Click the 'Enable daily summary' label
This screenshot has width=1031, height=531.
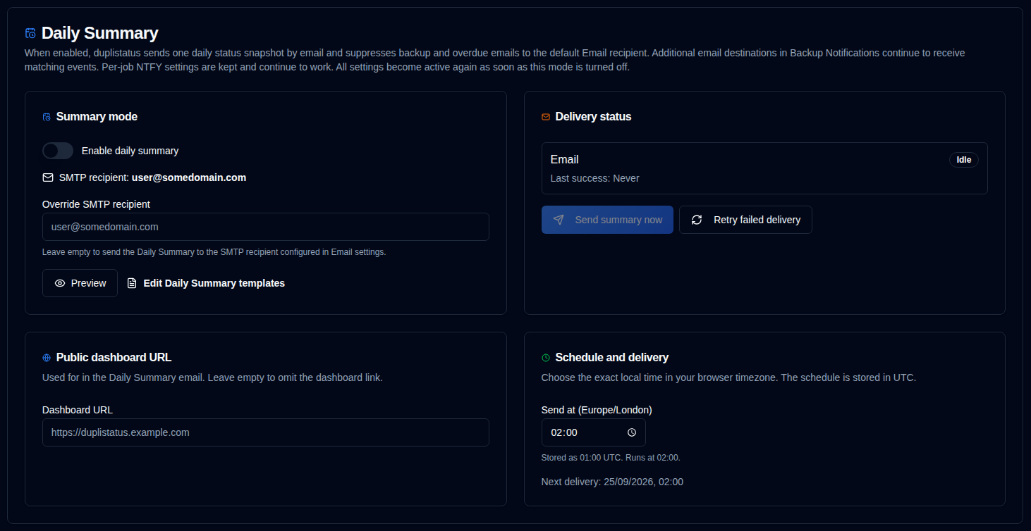[x=130, y=151]
